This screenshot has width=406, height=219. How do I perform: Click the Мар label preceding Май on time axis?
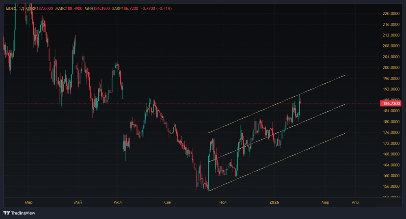[x=28, y=202]
